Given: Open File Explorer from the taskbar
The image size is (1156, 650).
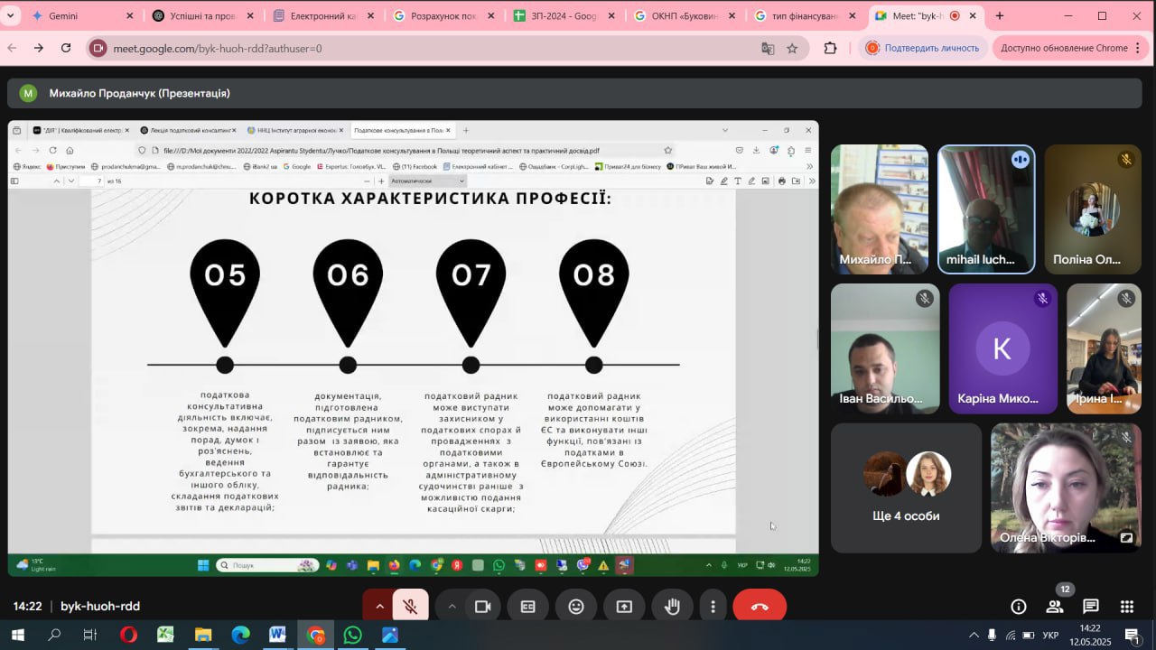Looking at the screenshot, I should click(x=203, y=635).
